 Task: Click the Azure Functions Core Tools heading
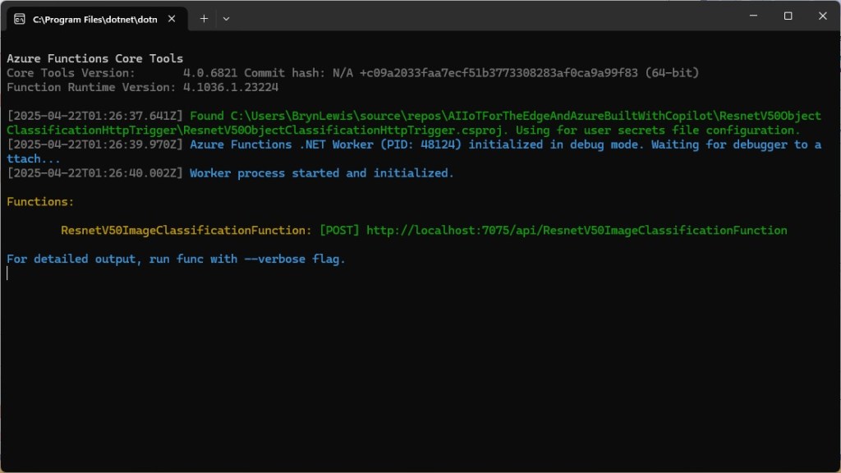pos(94,59)
